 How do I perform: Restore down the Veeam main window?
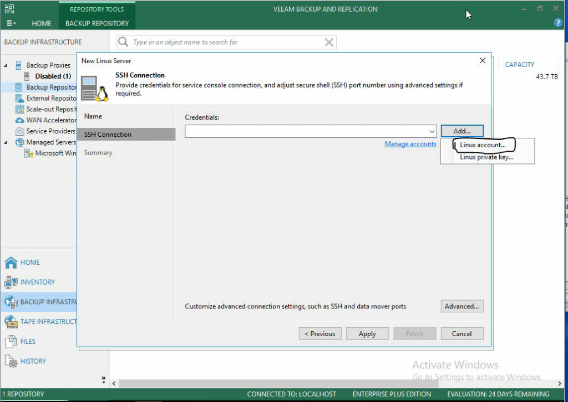[x=540, y=8]
